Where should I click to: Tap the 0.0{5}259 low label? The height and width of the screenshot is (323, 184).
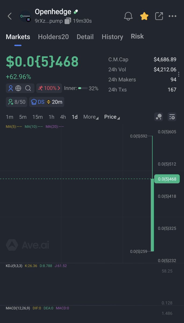pos(139,251)
